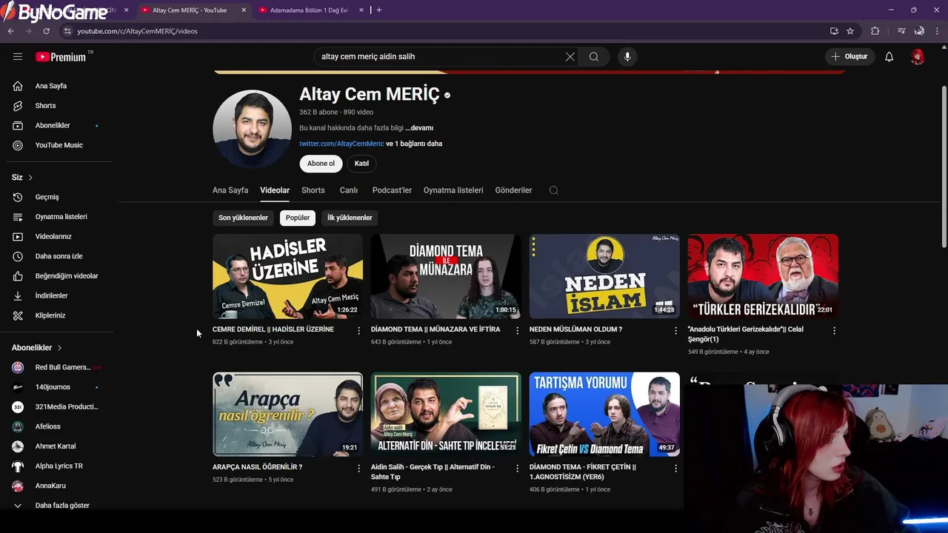
Task: Bookmark page with star icon
Action: pyautogui.click(x=850, y=31)
